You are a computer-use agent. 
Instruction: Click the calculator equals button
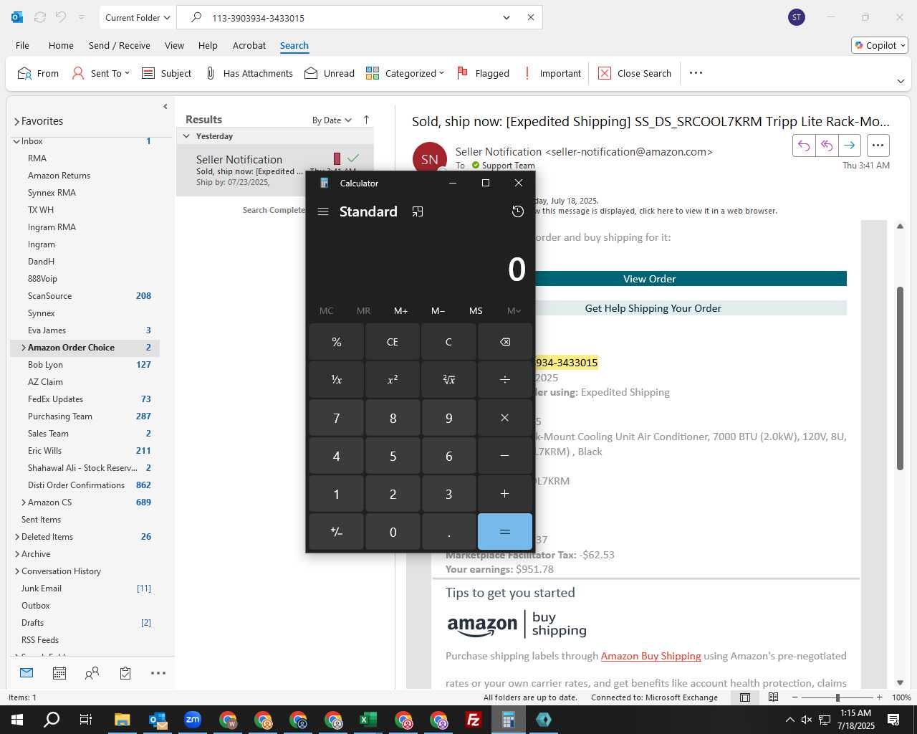[x=505, y=532]
